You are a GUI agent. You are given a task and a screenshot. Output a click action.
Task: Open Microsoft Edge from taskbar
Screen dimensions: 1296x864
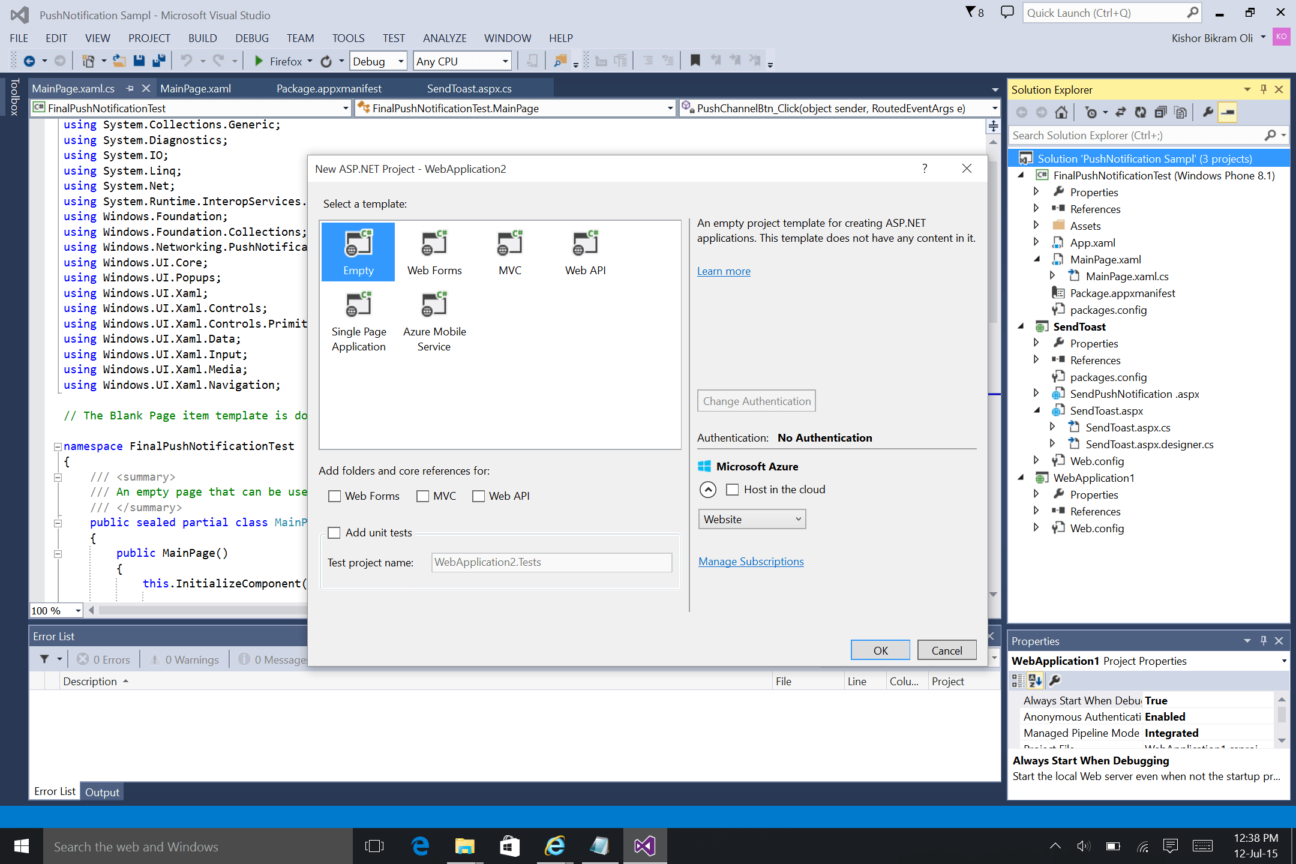[x=420, y=846]
